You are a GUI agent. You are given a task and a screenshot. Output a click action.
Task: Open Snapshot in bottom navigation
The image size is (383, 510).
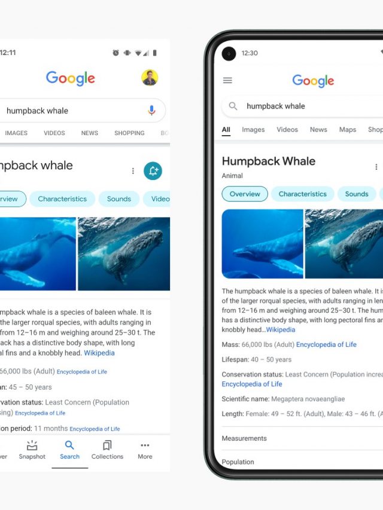pos(32,450)
